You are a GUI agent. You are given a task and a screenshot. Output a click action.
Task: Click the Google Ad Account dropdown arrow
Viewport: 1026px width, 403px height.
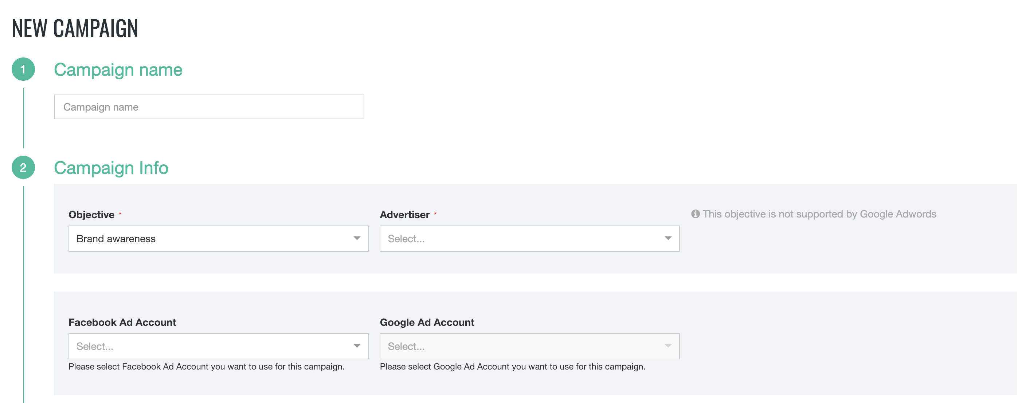point(667,346)
